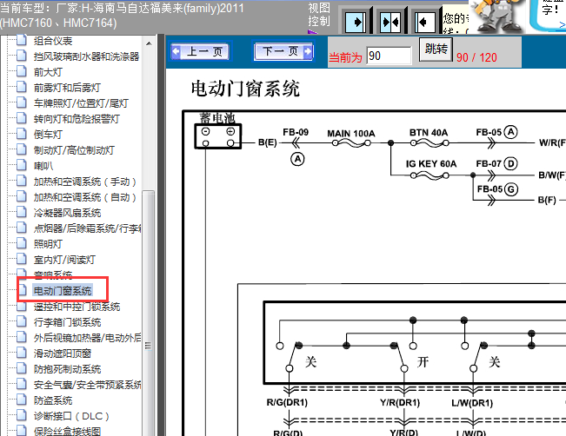Image resolution: width=566 pixels, height=436 pixels.
Task: Open 保险丝盒接线图 entry
Action: 67,432
